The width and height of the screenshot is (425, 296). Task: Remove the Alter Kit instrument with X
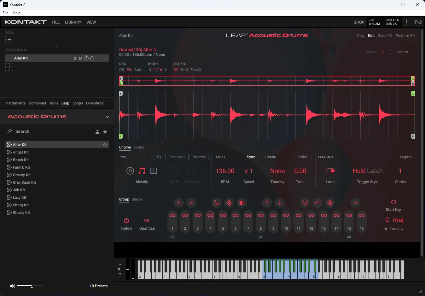click(x=105, y=58)
